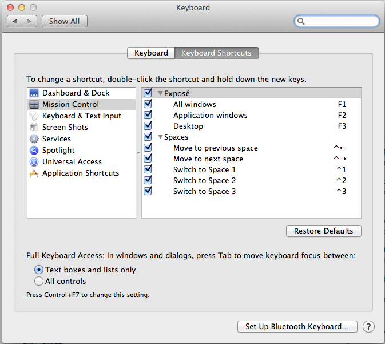Disable the Switch to Space 2 checkbox
Screen dimensions: 385x344
click(148, 180)
